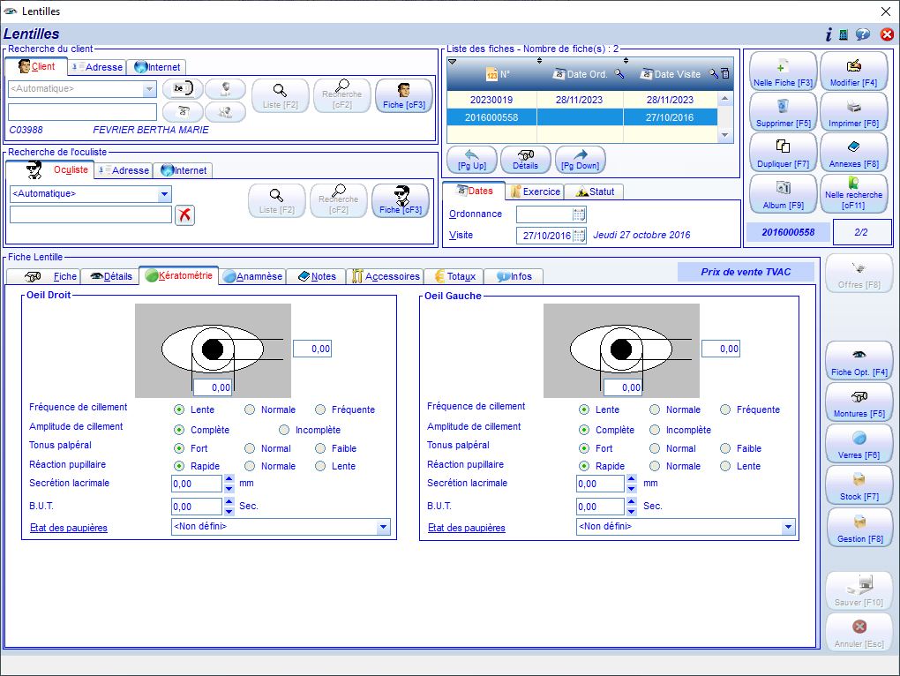Screen dimensions: 900x676
Task: Expand Etat des paupières dropdown for Oeil Gauche
Action: 788,527
